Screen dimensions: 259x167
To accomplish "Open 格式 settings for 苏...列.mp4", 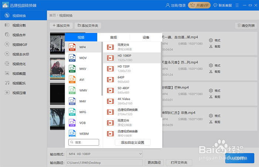I will pos(215,66).
